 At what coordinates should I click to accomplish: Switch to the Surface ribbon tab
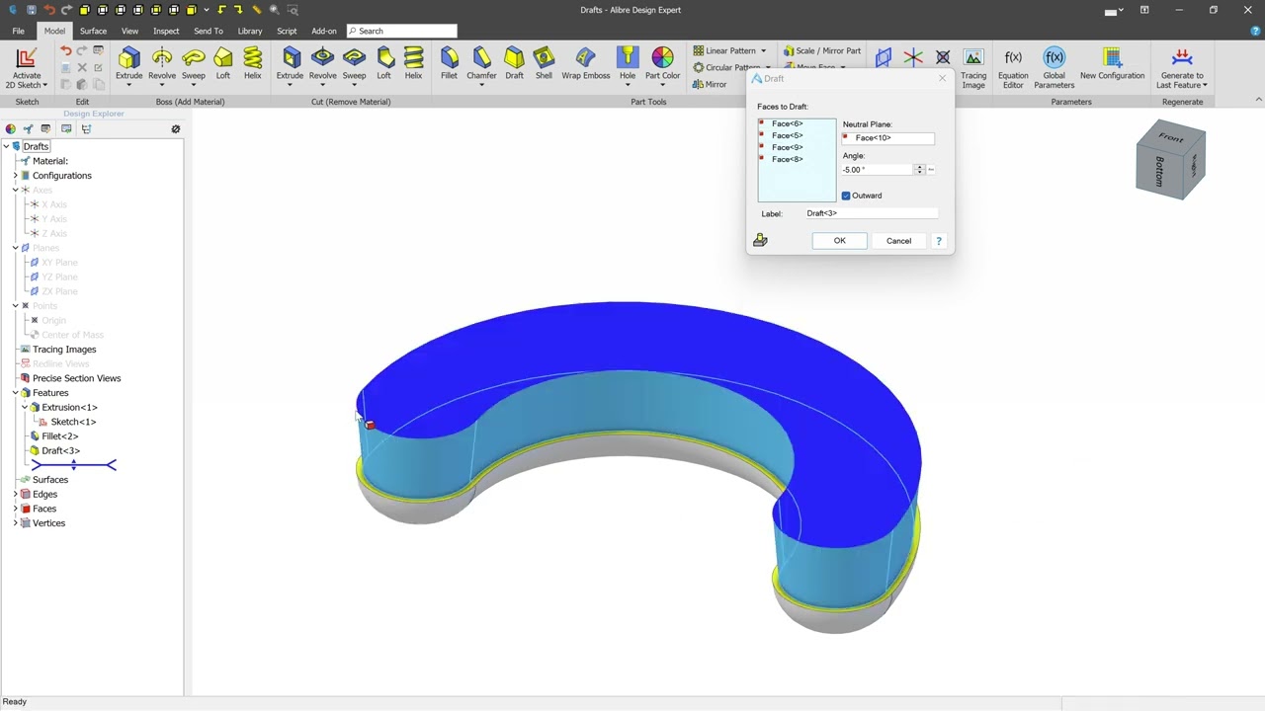[x=93, y=31]
